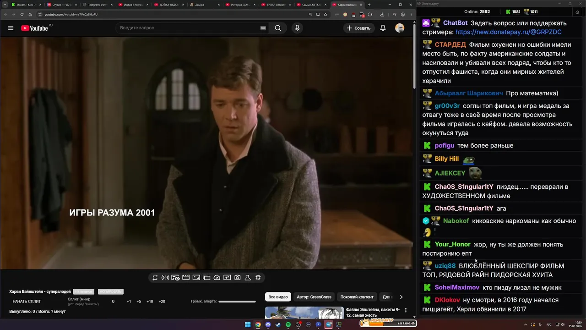Switch to the История SAMS tab
Image resolution: width=586 pixels, height=330 pixels.
(240, 5)
